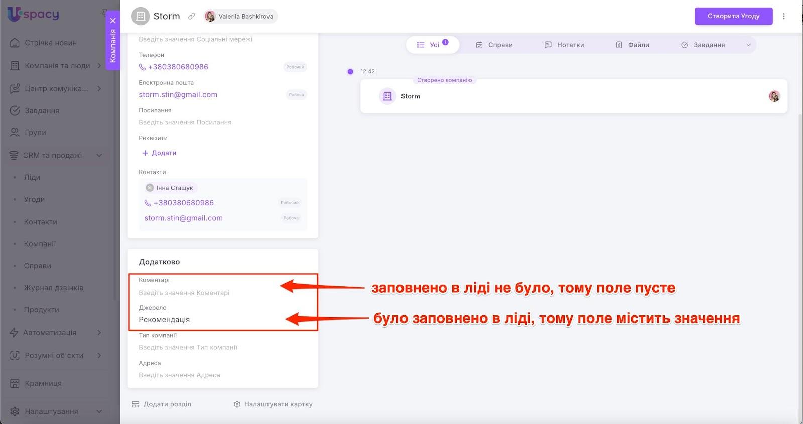The width and height of the screenshot is (803, 424).
Task: Click the CRM та продажі stack icon
Action: (14, 155)
